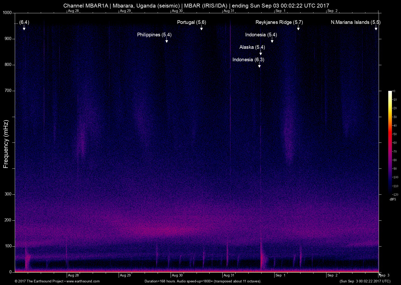This screenshot has width=401, height=285.
Task: Select the arrow beneath Indonesia (6.3) label
Action: tap(259, 65)
